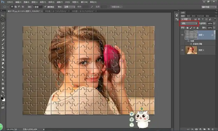Viewport: 218px width, 131px height.
Task: Toggle the layer filter on/off switch
Action: (x=215, y=19)
